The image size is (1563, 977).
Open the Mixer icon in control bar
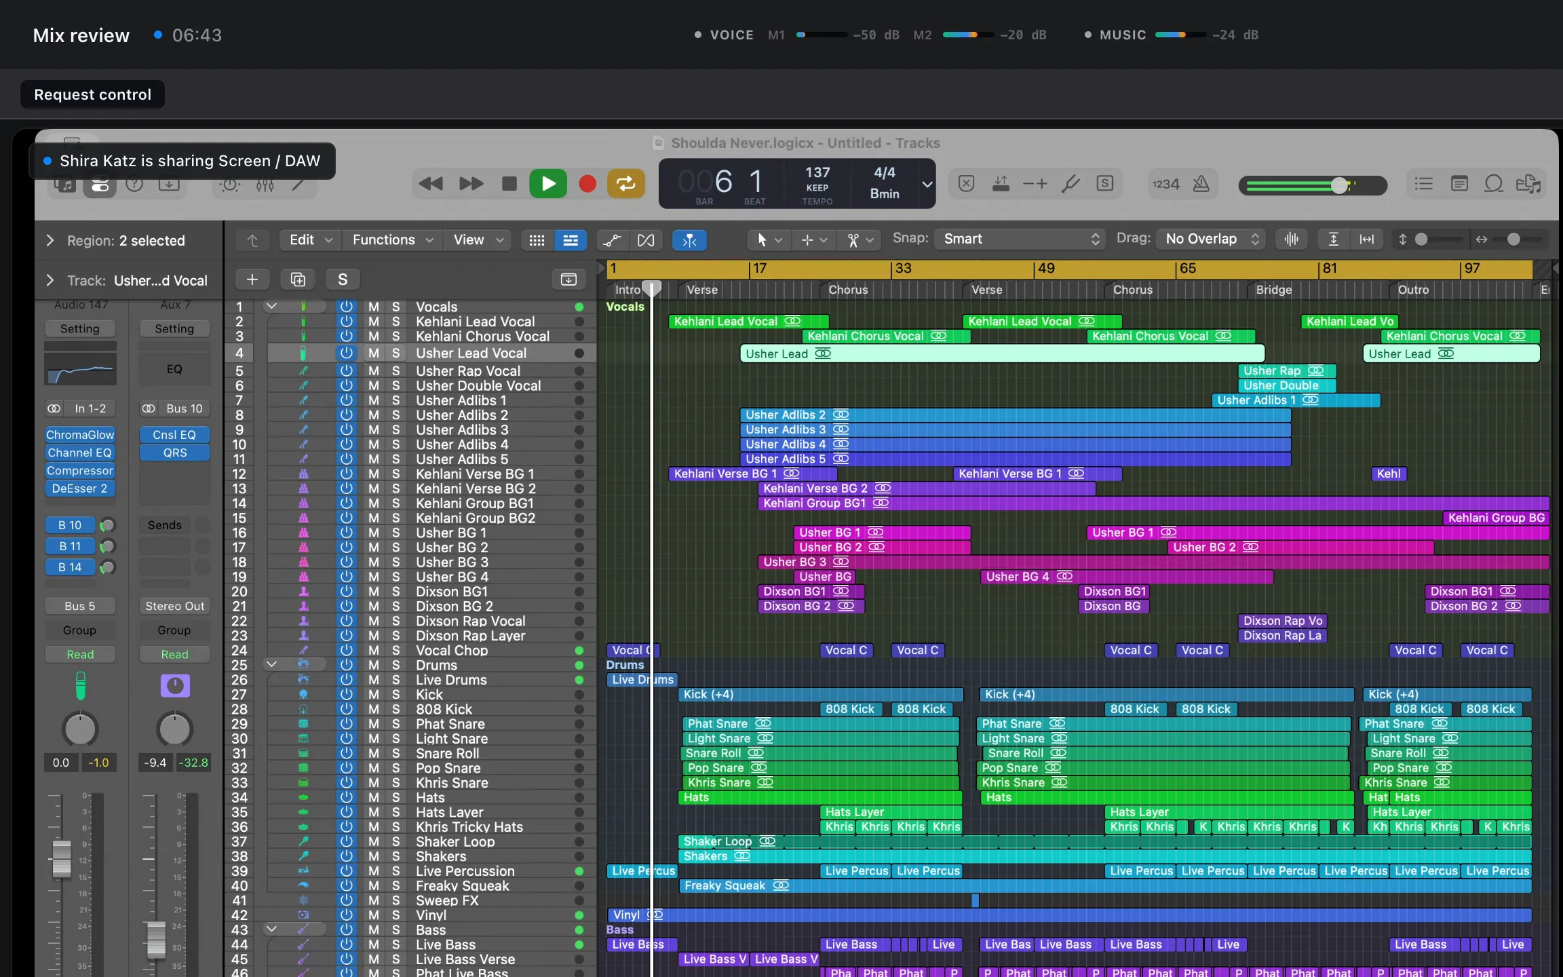click(265, 185)
